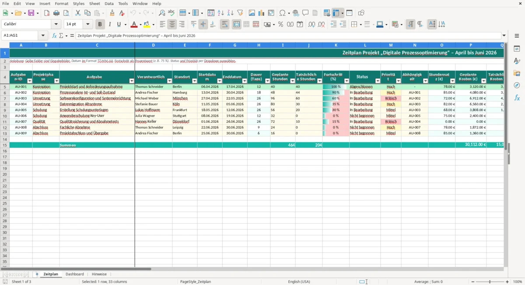The image size is (525, 285).
Task: Expand the formula bar arrow
Action: (504, 36)
